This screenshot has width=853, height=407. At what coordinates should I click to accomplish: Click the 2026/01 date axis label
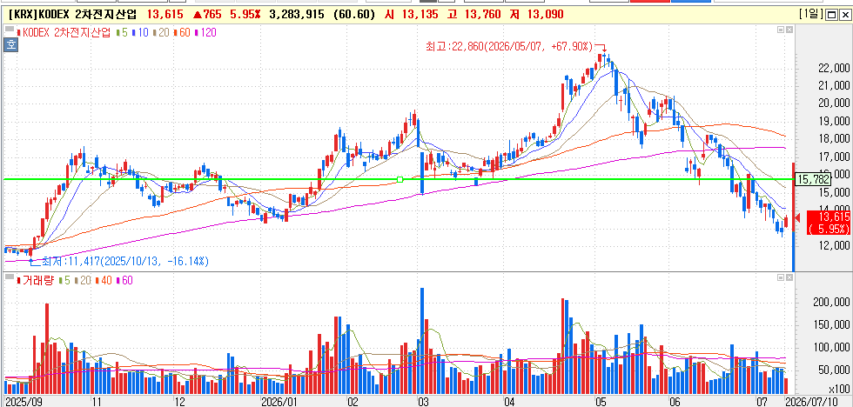[280, 402]
